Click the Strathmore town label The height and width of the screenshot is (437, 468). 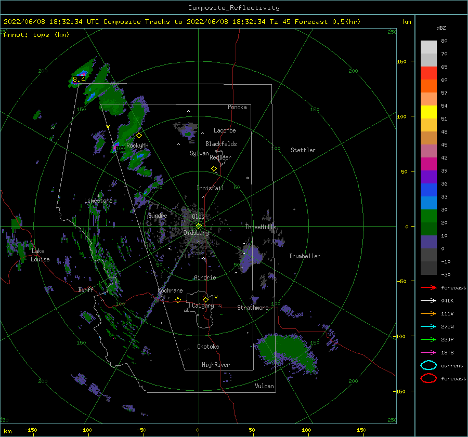(x=253, y=308)
